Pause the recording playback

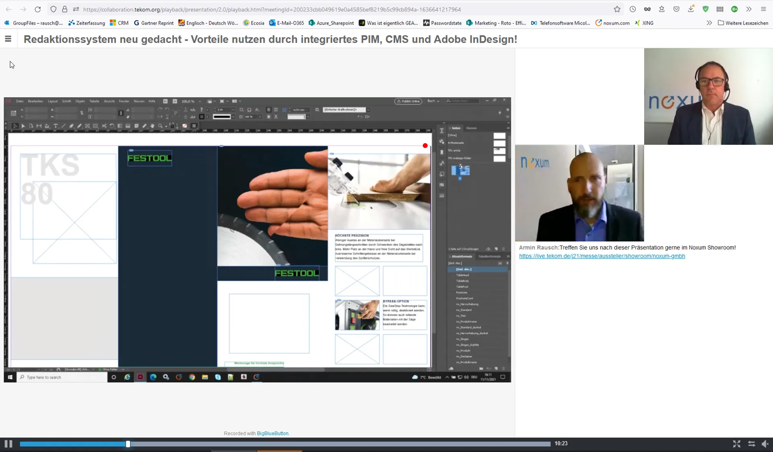pos(8,444)
